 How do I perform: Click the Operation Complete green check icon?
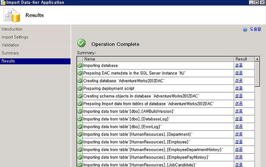81,43
